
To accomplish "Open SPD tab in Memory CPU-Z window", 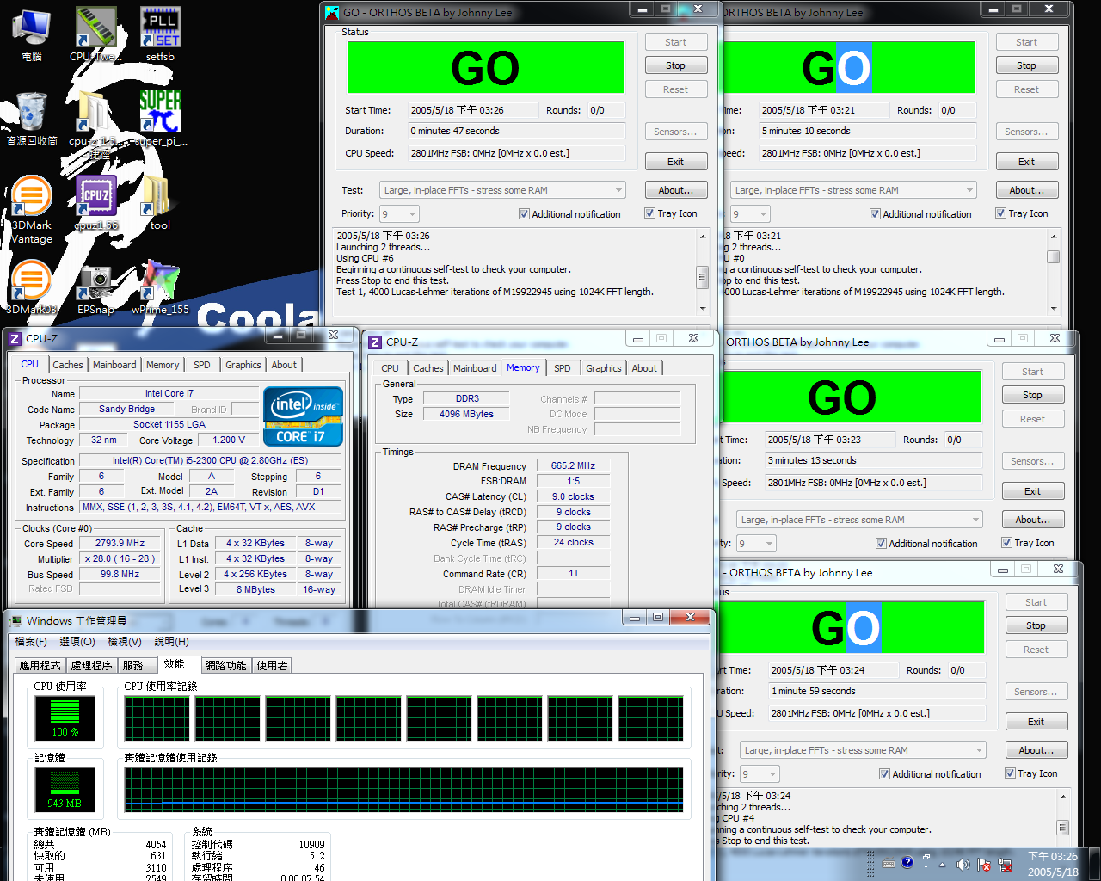I will 563,368.
